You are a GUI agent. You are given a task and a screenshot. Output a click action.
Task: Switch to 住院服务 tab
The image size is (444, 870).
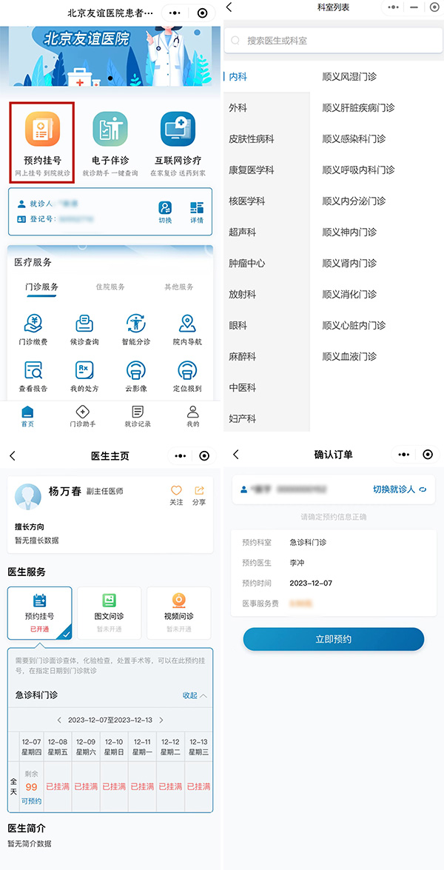coord(110,287)
